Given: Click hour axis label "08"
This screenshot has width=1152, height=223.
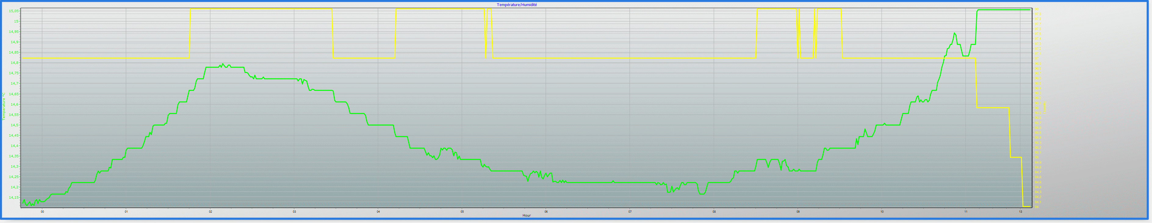Looking at the screenshot, I should 714,212.
